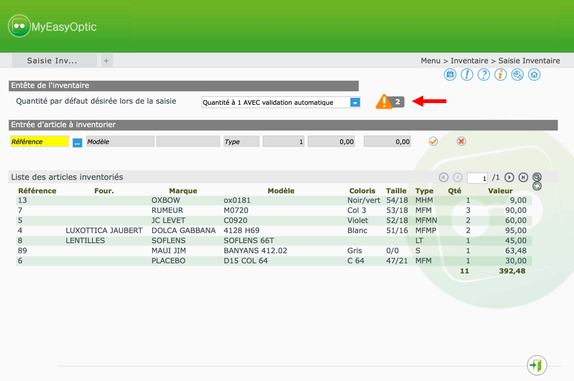Click the type MFMP cell

pyautogui.click(x=426, y=230)
